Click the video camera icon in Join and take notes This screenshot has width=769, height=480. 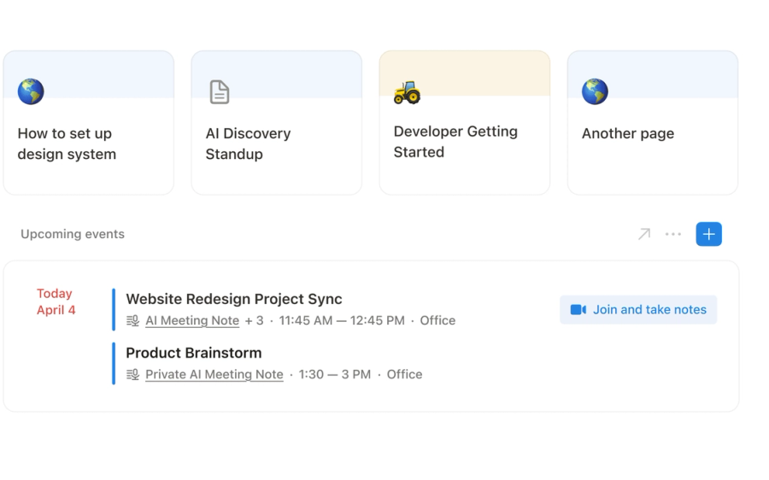(x=578, y=310)
